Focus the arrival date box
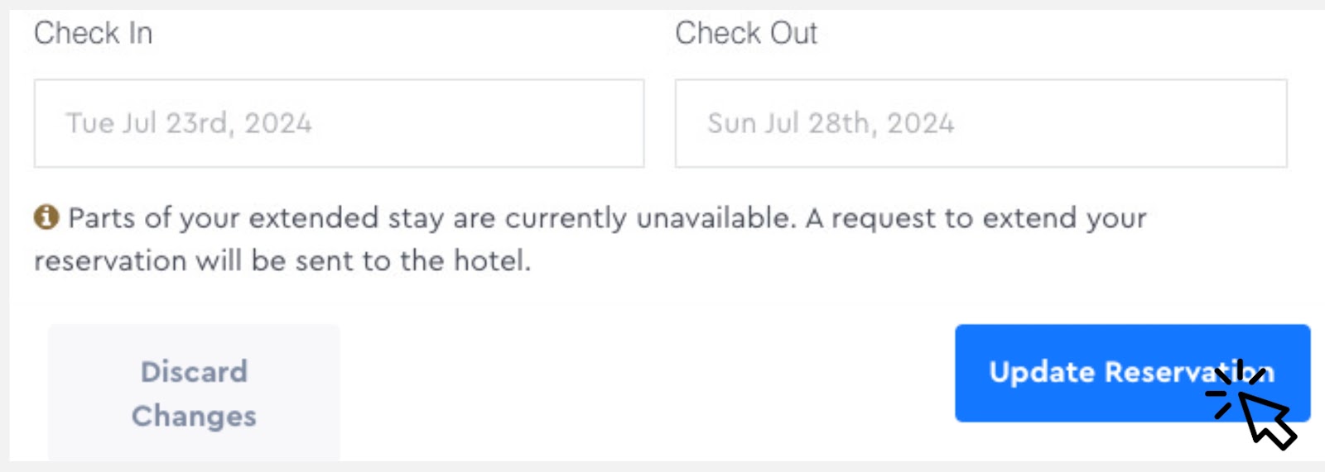This screenshot has height=472, width=1325. click(339, 123)
